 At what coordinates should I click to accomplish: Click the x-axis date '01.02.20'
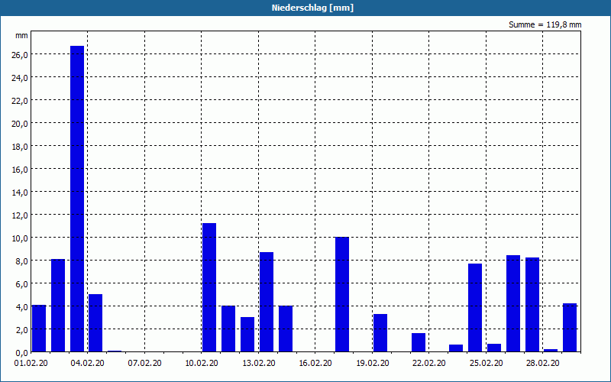(31, 363)
